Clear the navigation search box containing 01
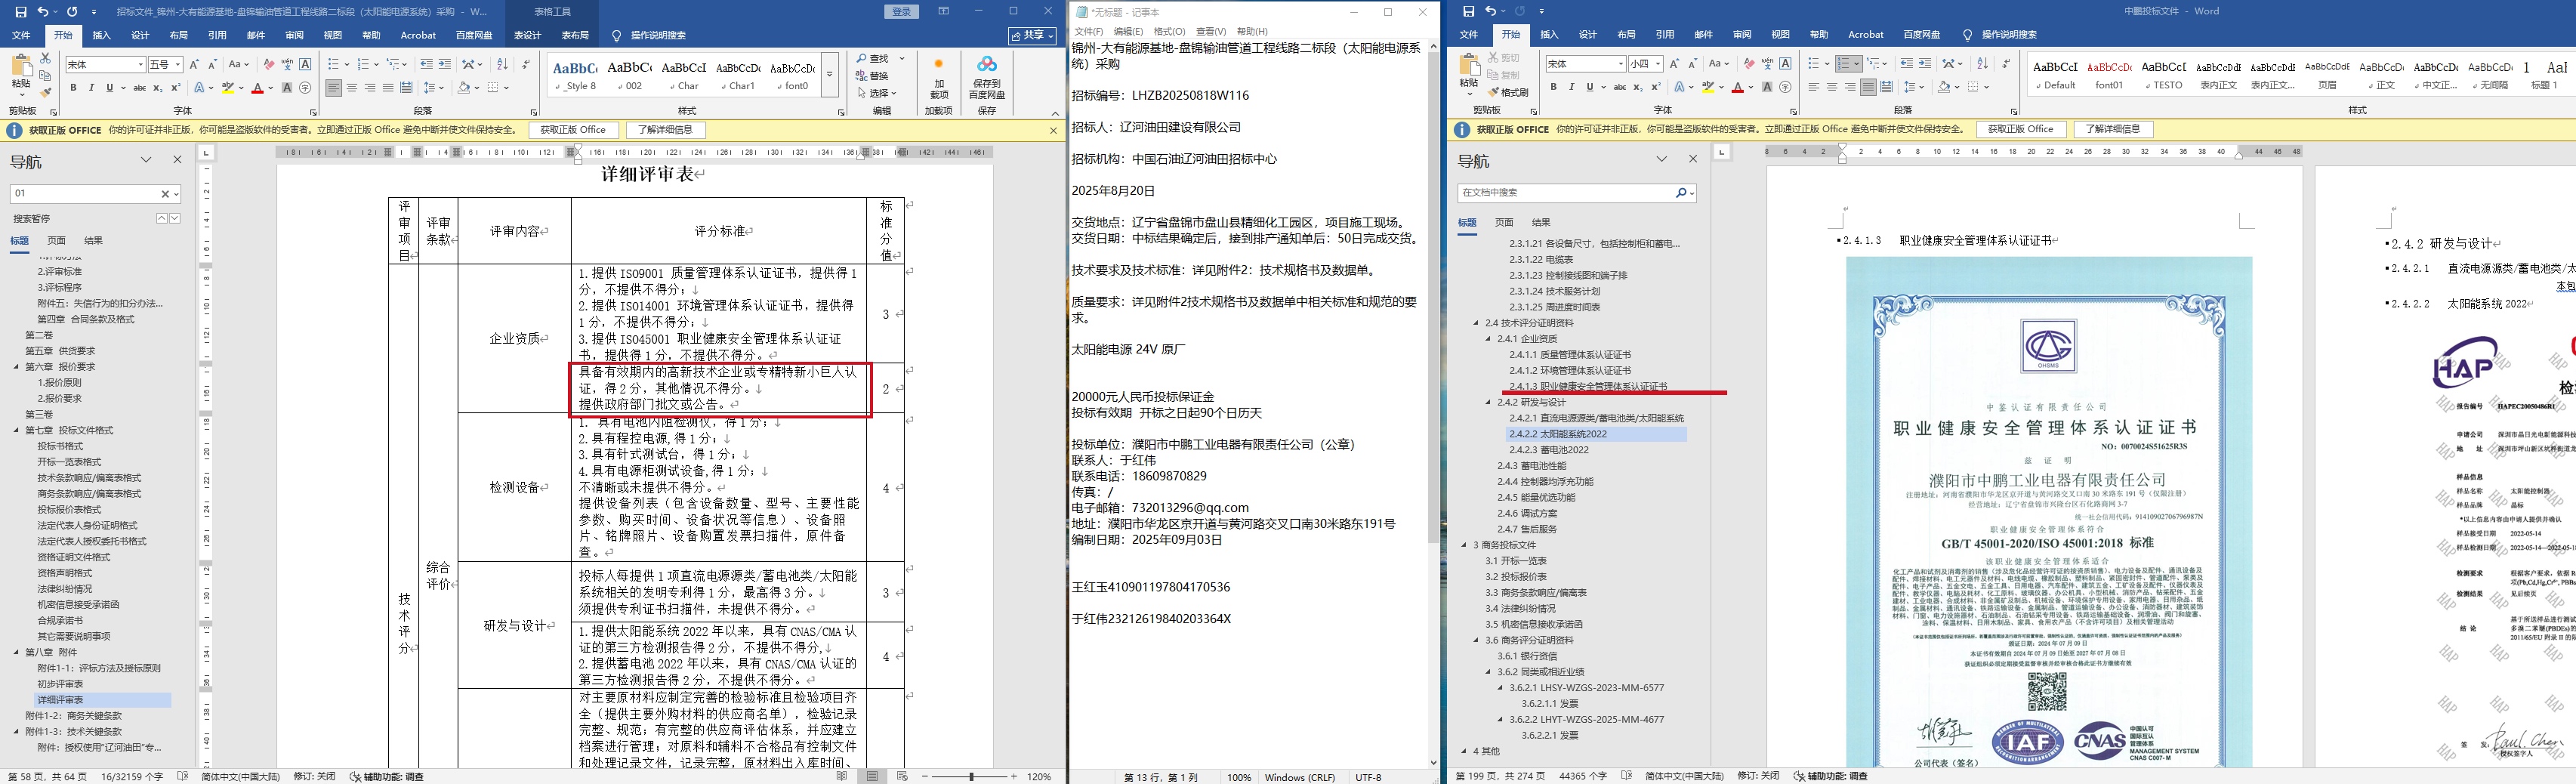 point(165,194)
